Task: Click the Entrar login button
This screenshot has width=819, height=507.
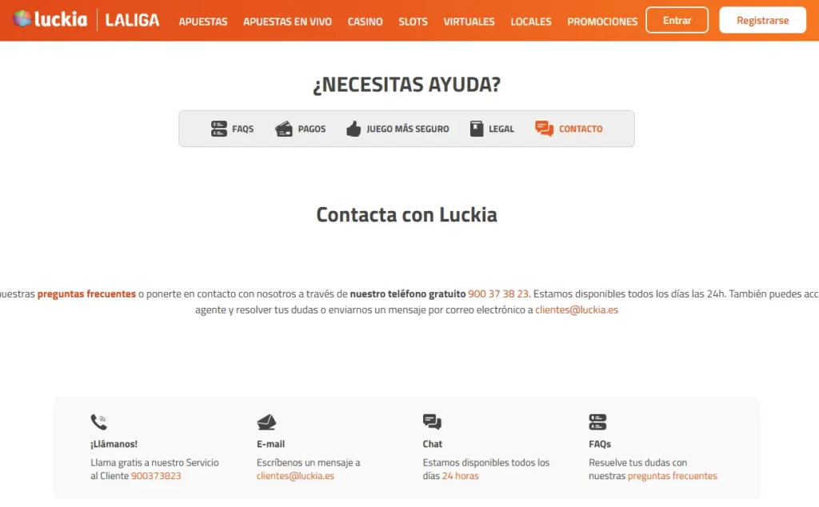Action: [677, 20]
